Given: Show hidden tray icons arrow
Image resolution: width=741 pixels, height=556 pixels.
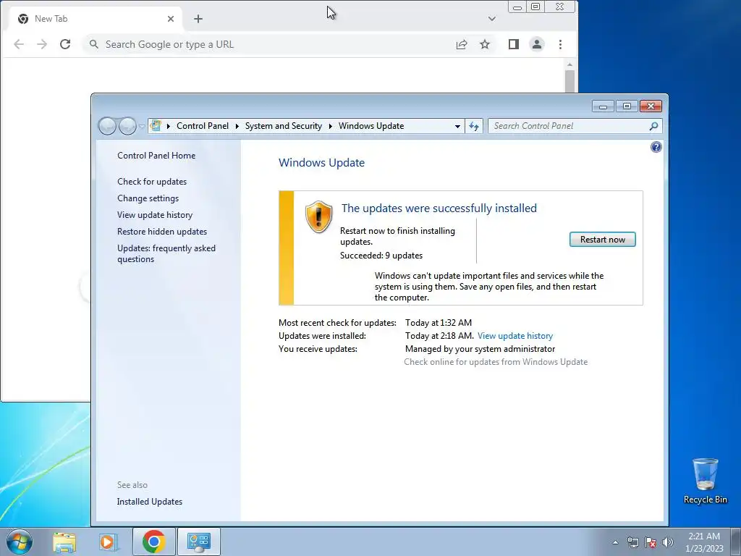Looking at the screenshot, I should [615, 542].
